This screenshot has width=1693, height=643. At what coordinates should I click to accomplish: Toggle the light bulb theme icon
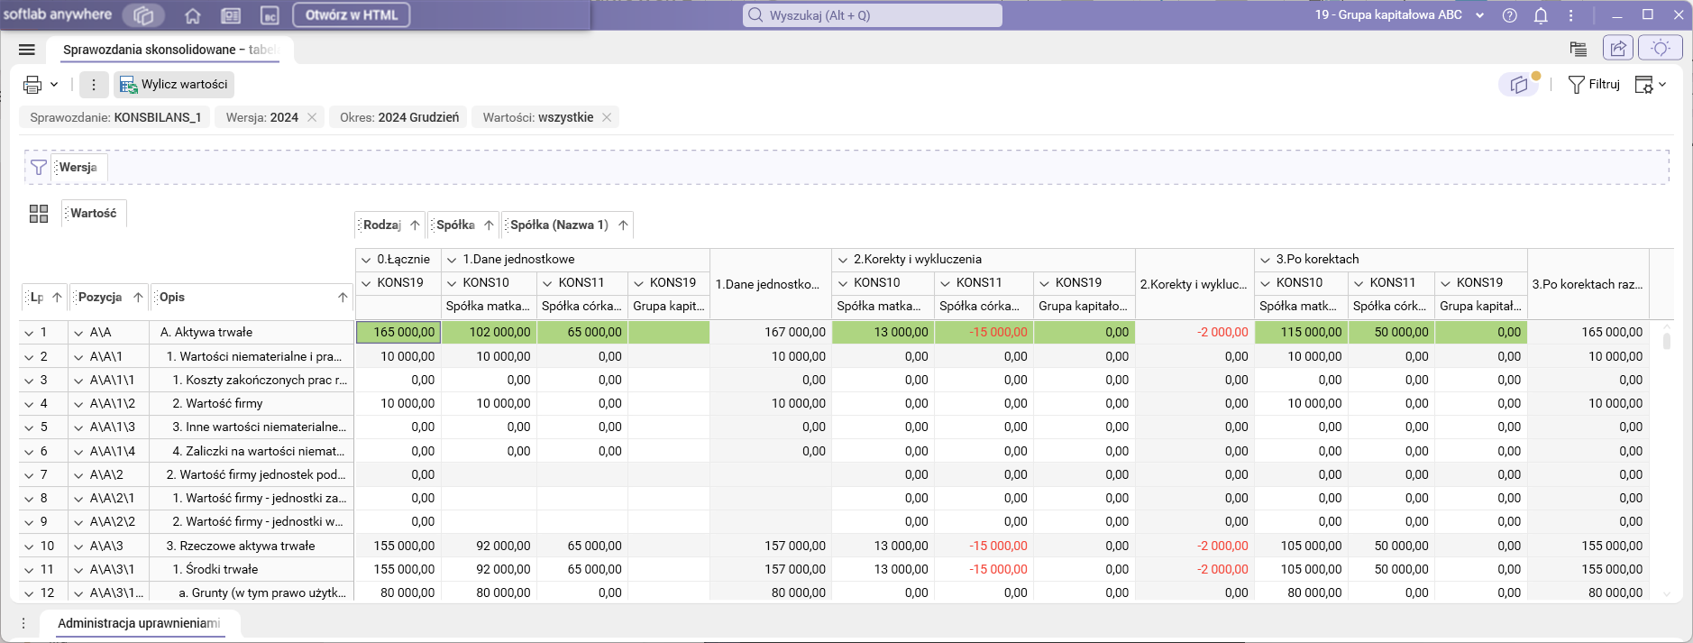pyautogui.click(x=1660, y=49)
